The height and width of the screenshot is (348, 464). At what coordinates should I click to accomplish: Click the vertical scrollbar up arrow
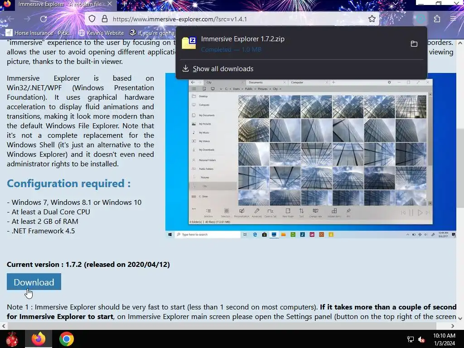point(460,43)
